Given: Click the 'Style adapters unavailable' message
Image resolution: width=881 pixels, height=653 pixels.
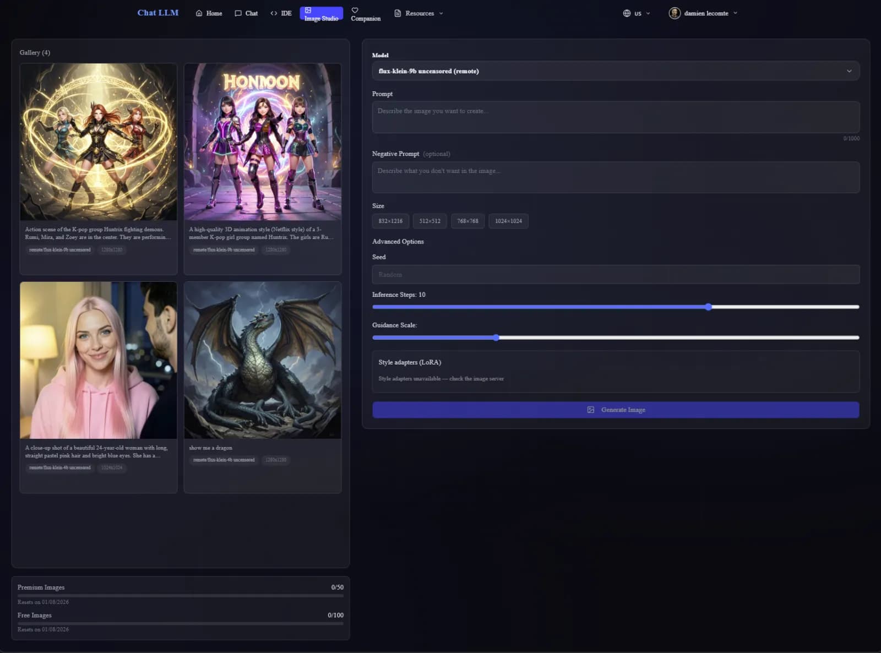Looking at the screenshot, I should click(441, 379).
